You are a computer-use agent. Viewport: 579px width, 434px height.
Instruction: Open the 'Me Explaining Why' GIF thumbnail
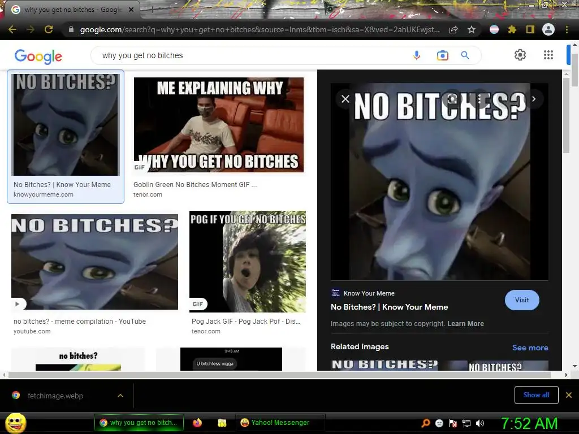coord(219,125)
